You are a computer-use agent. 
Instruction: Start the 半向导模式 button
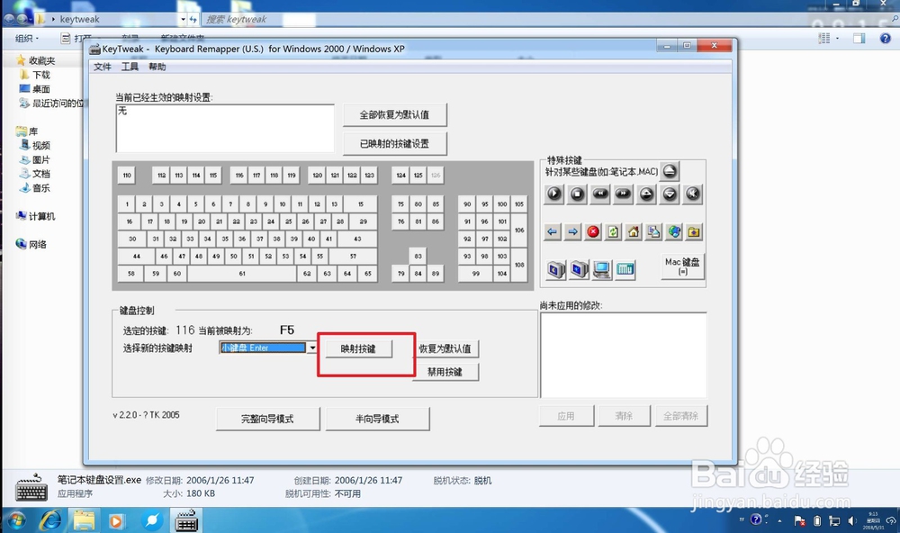tap(377, 419)
